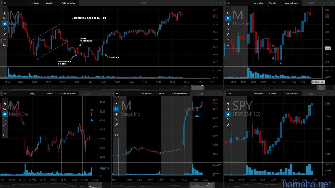Viewport: 335px width, 188px height.
Task: Select the pointer tool in the Day chart
Action: tap(5, 104)
